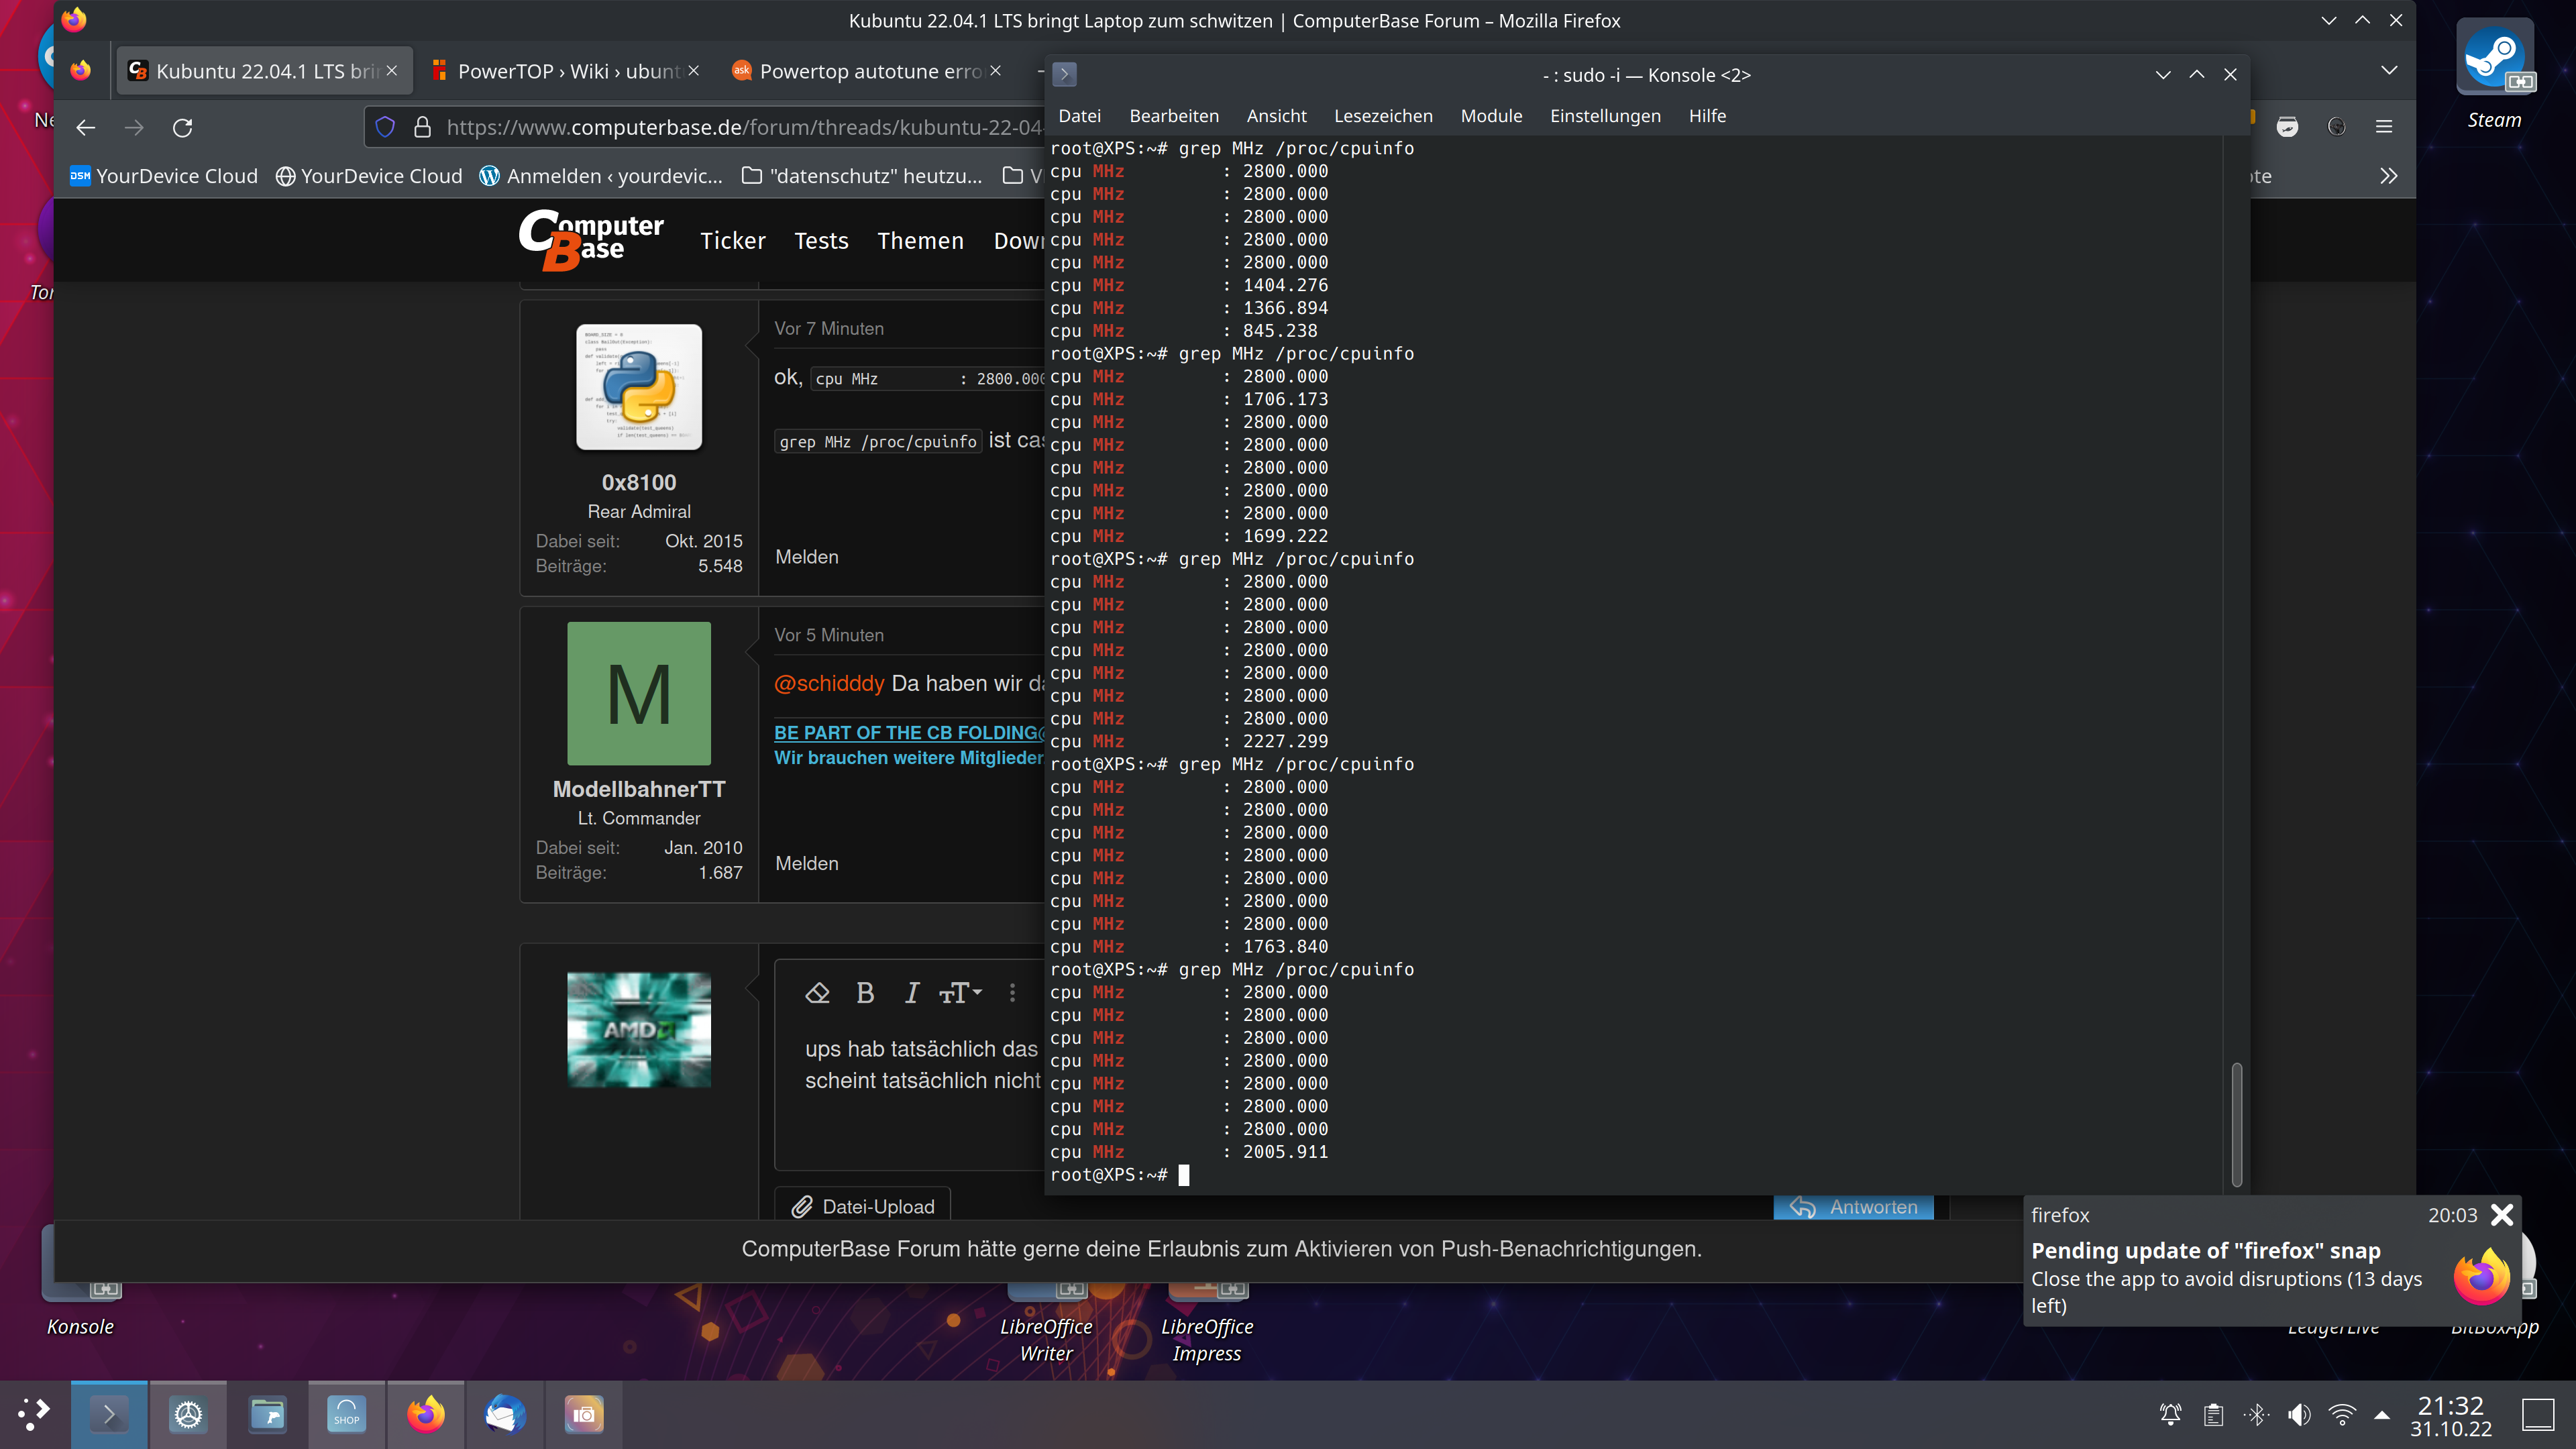Open the audio volume tray icon
This screenshot has width=2576, height=1449.
click(2299, 1414)
